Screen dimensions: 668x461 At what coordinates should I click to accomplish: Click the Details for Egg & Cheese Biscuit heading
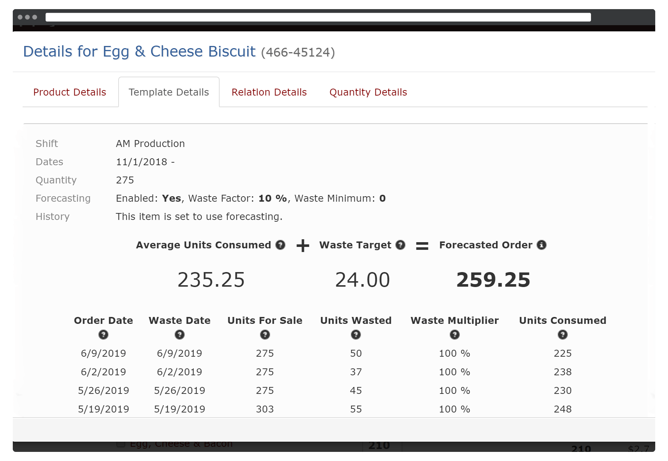click(139, 51)
